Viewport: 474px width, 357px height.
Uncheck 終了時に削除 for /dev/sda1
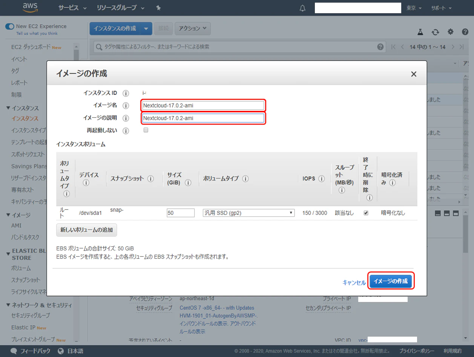pyautogui.click(x=366, y=213)
